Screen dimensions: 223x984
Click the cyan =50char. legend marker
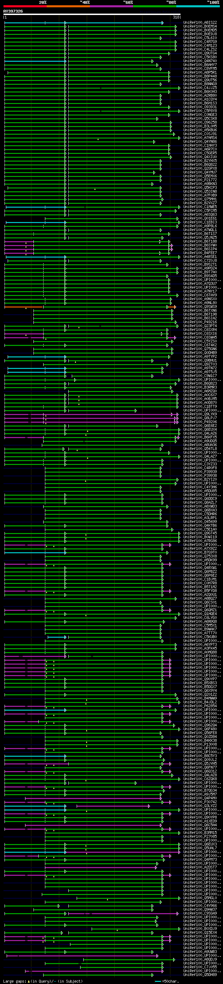point(158,981)
